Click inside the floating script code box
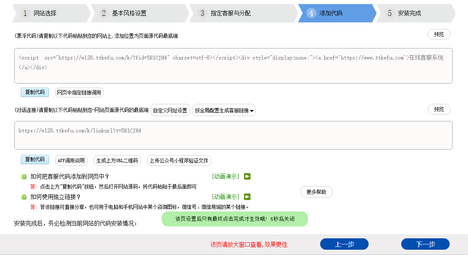This screenshot has height=255, width=468. (233, 66)
